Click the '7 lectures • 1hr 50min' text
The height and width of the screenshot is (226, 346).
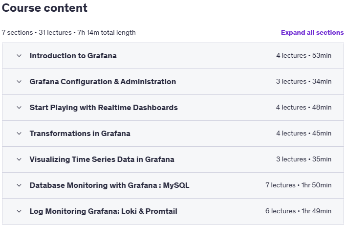point(298,185)
